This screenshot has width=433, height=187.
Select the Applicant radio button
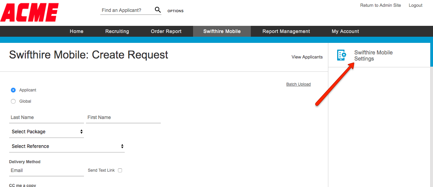coord(13,90)
